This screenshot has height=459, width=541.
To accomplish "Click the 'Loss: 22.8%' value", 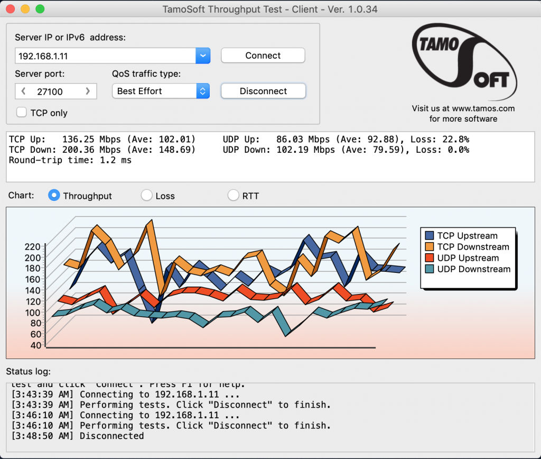I will click(x=440, y=139).
